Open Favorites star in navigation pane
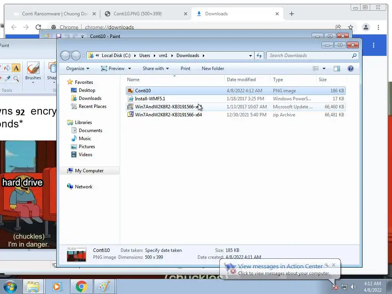 point(70,82)
